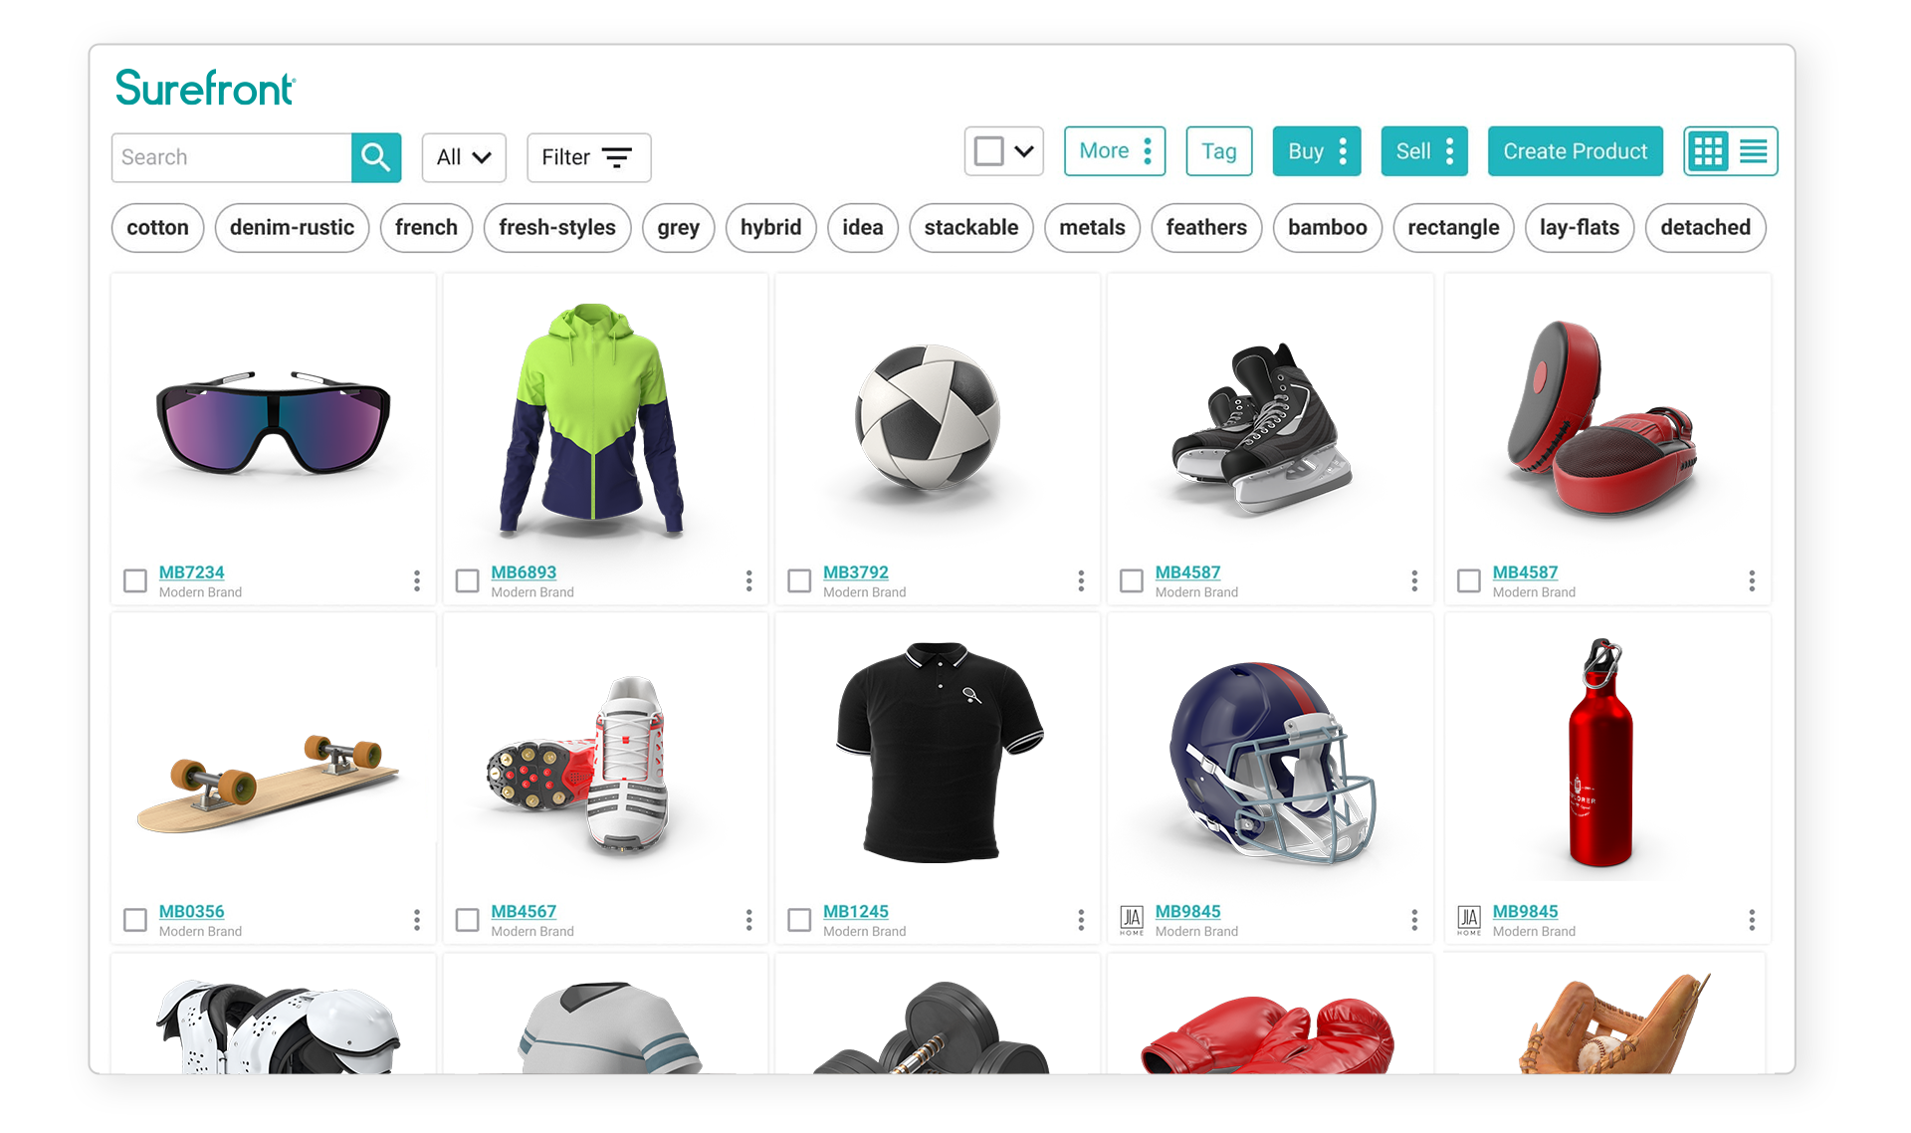This screenshot has width=1911, height=1133.
Task: Expand the All category dropdown
Action: pyautogui.click(x=464, y=156)
